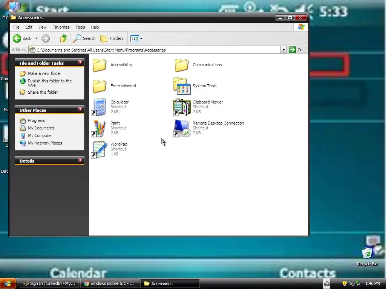This screenshot has height=289, width=386.
Task: Click the Remote Desktop Connection name text
Action: pos(218,123)
